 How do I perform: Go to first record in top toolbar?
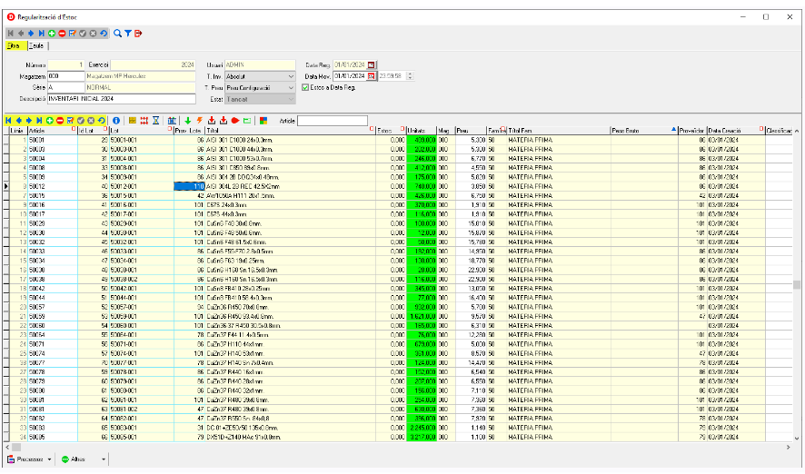point(10,34)
